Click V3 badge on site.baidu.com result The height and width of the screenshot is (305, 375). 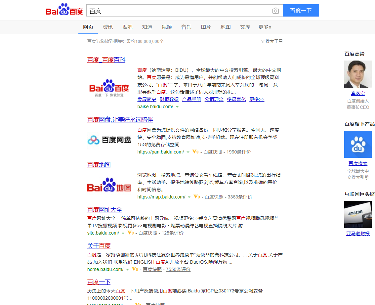pos(131,233)
